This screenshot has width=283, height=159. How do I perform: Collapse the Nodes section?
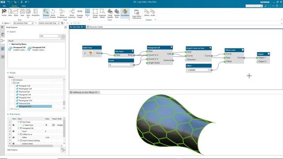pyautogui.click(x=8, y=73)
